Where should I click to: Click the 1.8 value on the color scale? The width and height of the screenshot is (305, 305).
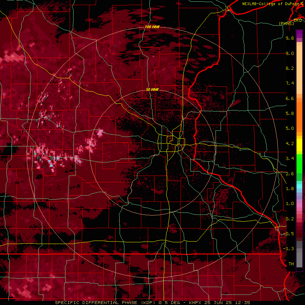point(290,189)
